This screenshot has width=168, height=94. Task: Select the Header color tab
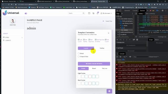83,68
